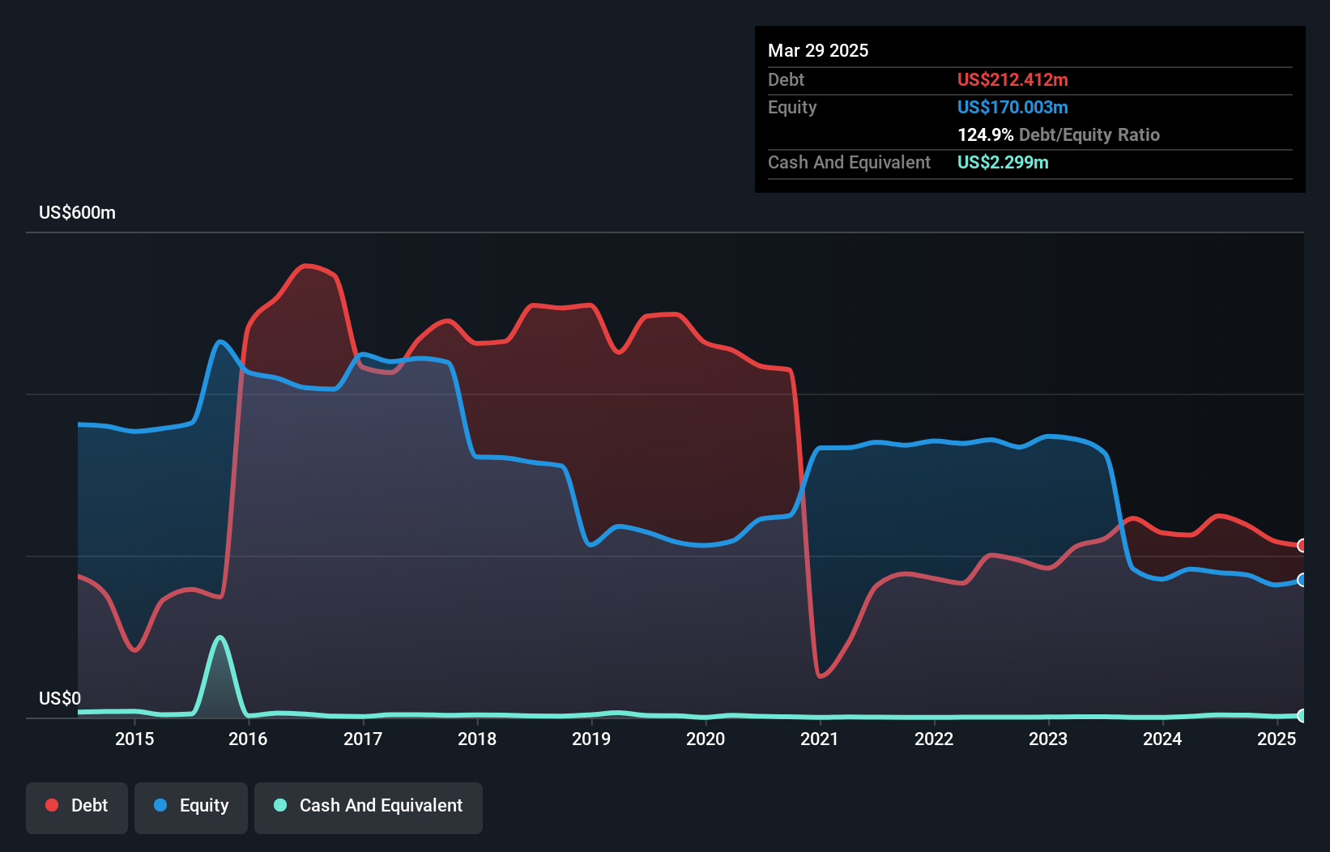Select the 2022 x-axis label

pyautogui.click(x=934, y=739)
